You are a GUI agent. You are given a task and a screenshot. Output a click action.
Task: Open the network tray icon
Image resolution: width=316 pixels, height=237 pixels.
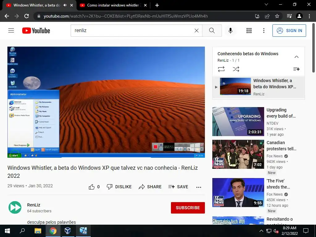tap(269, 231)
